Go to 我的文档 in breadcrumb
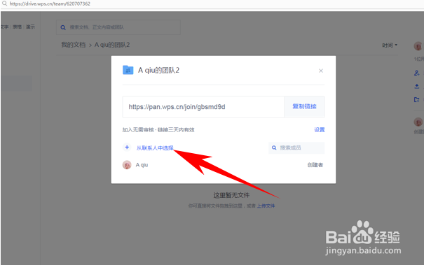The image size is (424, 265). (x=74, y=45)
